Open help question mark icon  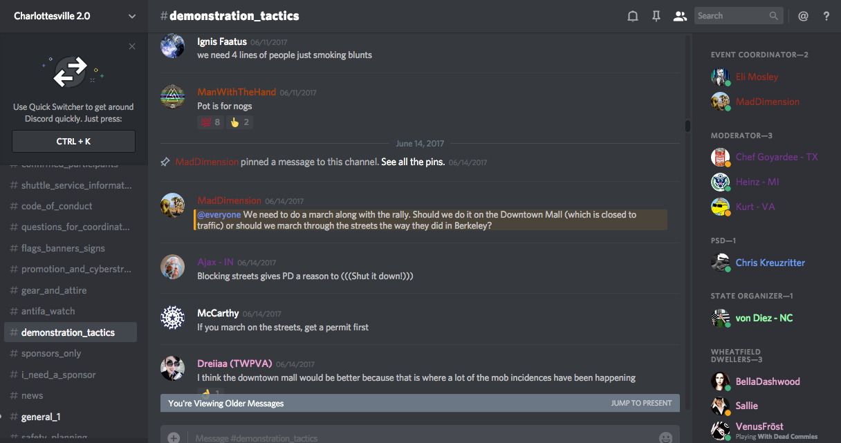(x=826, y=16)
